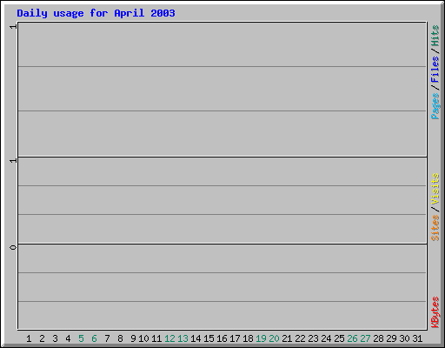This screenshot has width=445, height=348.
Task: Click green weekend day 26 label
Action: pyautogui.click(x=352, y=338)
